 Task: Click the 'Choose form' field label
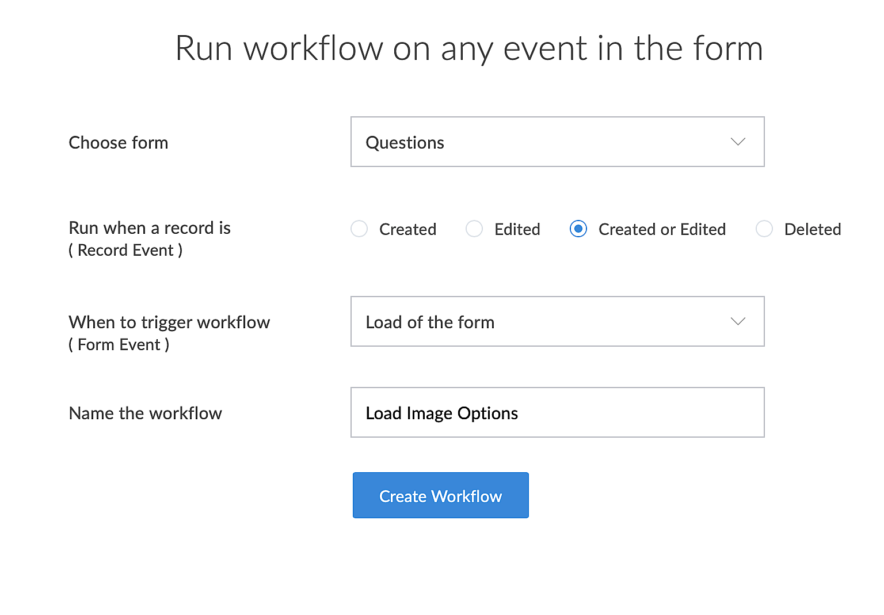coord(119,143)
